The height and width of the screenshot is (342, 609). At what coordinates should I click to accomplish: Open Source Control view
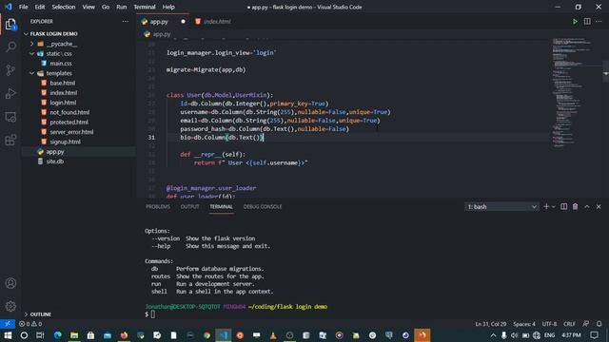pyautogui.click(x=10, y=70)
